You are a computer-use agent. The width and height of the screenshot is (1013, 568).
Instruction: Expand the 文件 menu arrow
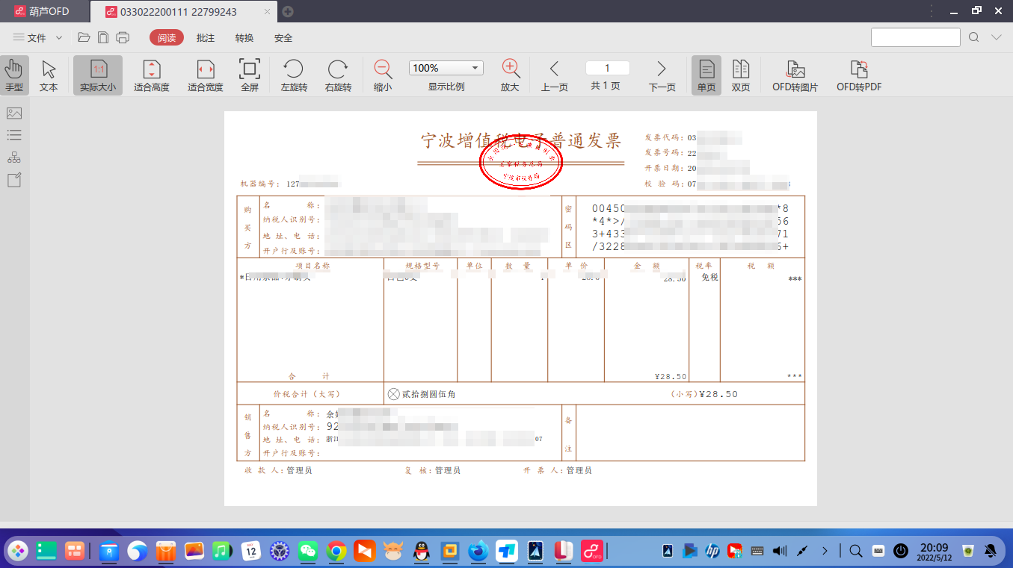(59, 37)
